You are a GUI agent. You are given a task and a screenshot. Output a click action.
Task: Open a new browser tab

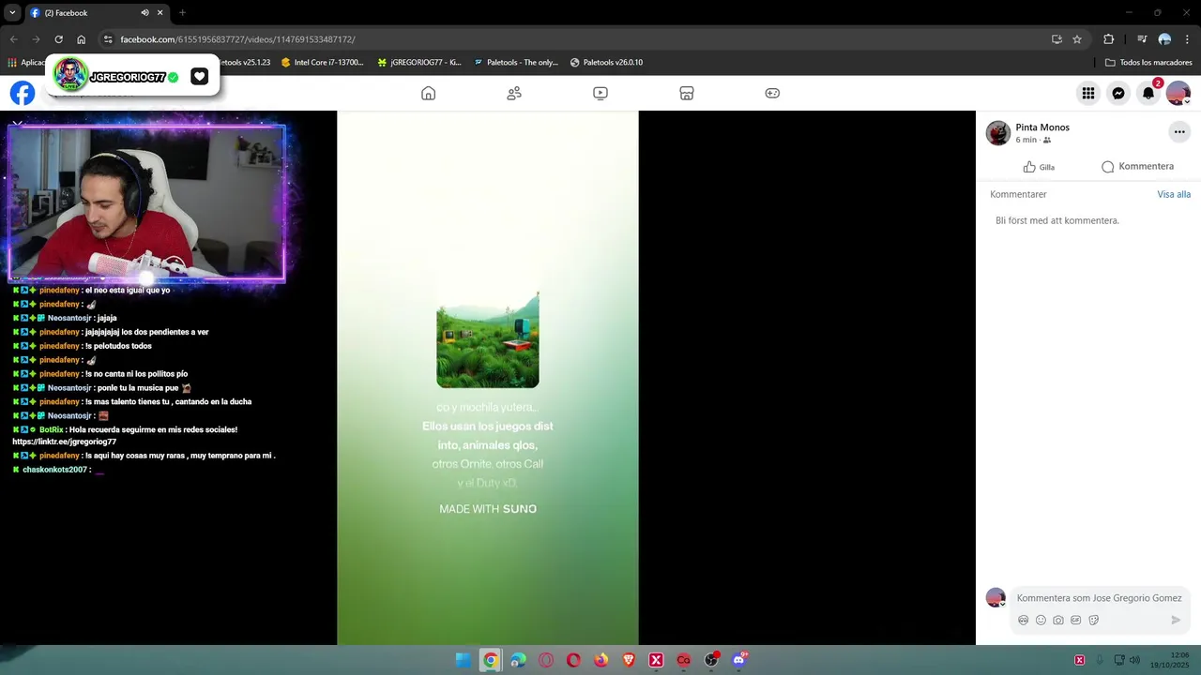click(182, 12)
